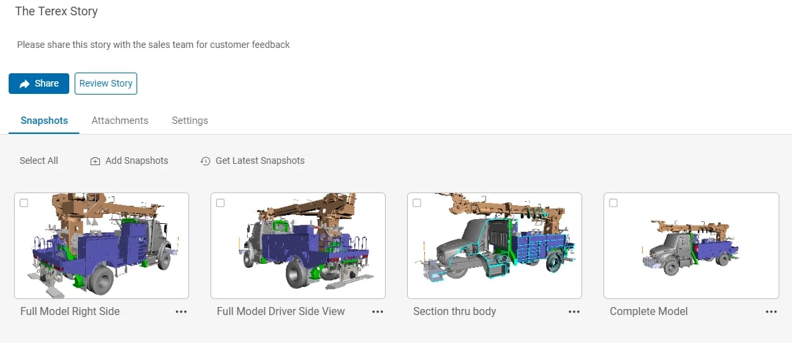Tick the Section thru body snapshot checkbox
Viewport: 792px width, 343px height.
point(417,203)
